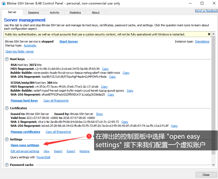Click Manage host keys link
This screenshot has width=218, height=179.
point(24,101)
